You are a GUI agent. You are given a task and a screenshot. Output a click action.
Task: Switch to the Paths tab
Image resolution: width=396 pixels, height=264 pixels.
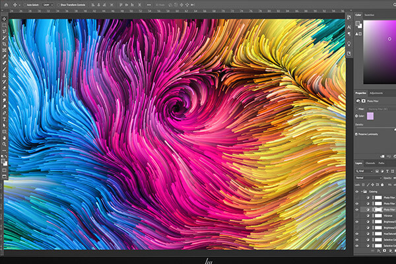[381, 163]
